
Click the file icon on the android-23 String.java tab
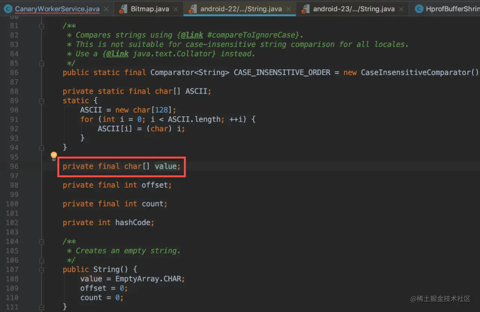click(x=306, y=9)
